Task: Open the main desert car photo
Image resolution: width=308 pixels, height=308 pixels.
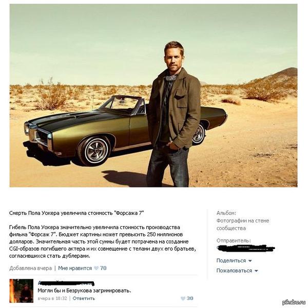Action: click(153, 95)
